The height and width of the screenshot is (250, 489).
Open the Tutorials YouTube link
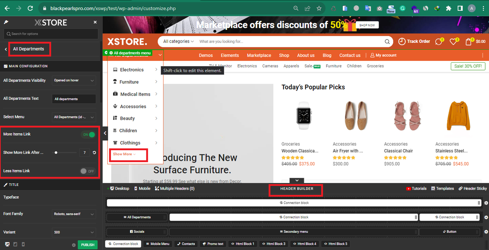(416, 188)
